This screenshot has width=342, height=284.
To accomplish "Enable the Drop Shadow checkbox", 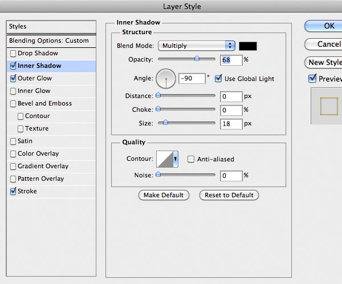I will pyautogui.click(x=13, y=54).
